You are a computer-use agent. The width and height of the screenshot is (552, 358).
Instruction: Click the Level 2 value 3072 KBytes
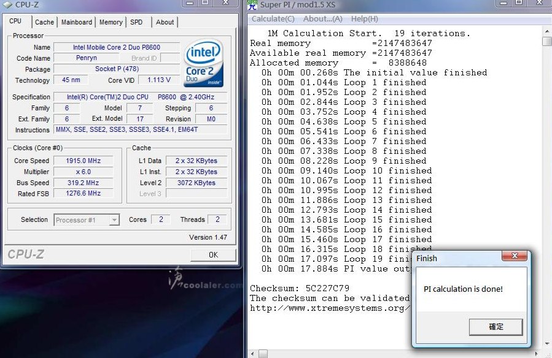pos(196,183)
